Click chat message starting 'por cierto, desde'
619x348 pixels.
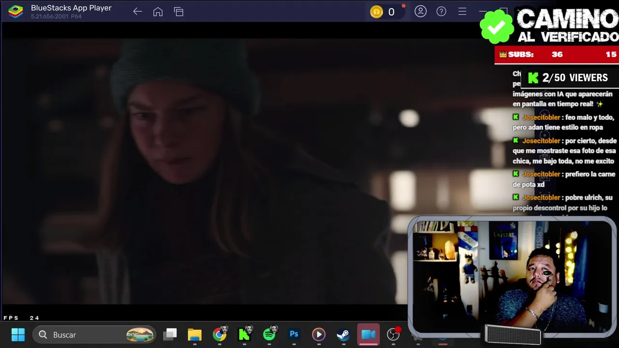565,151
